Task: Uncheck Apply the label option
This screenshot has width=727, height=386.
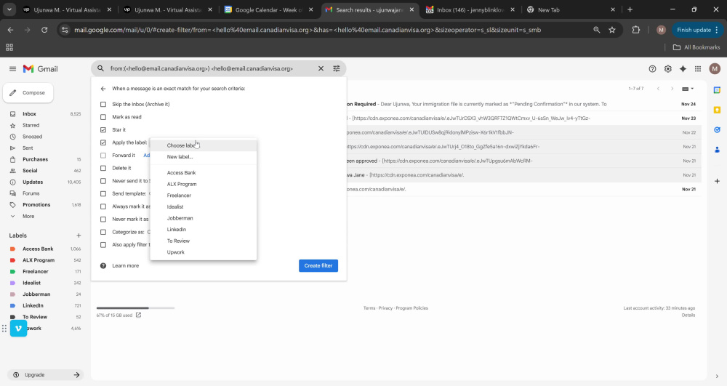Action: coord(103,142)
